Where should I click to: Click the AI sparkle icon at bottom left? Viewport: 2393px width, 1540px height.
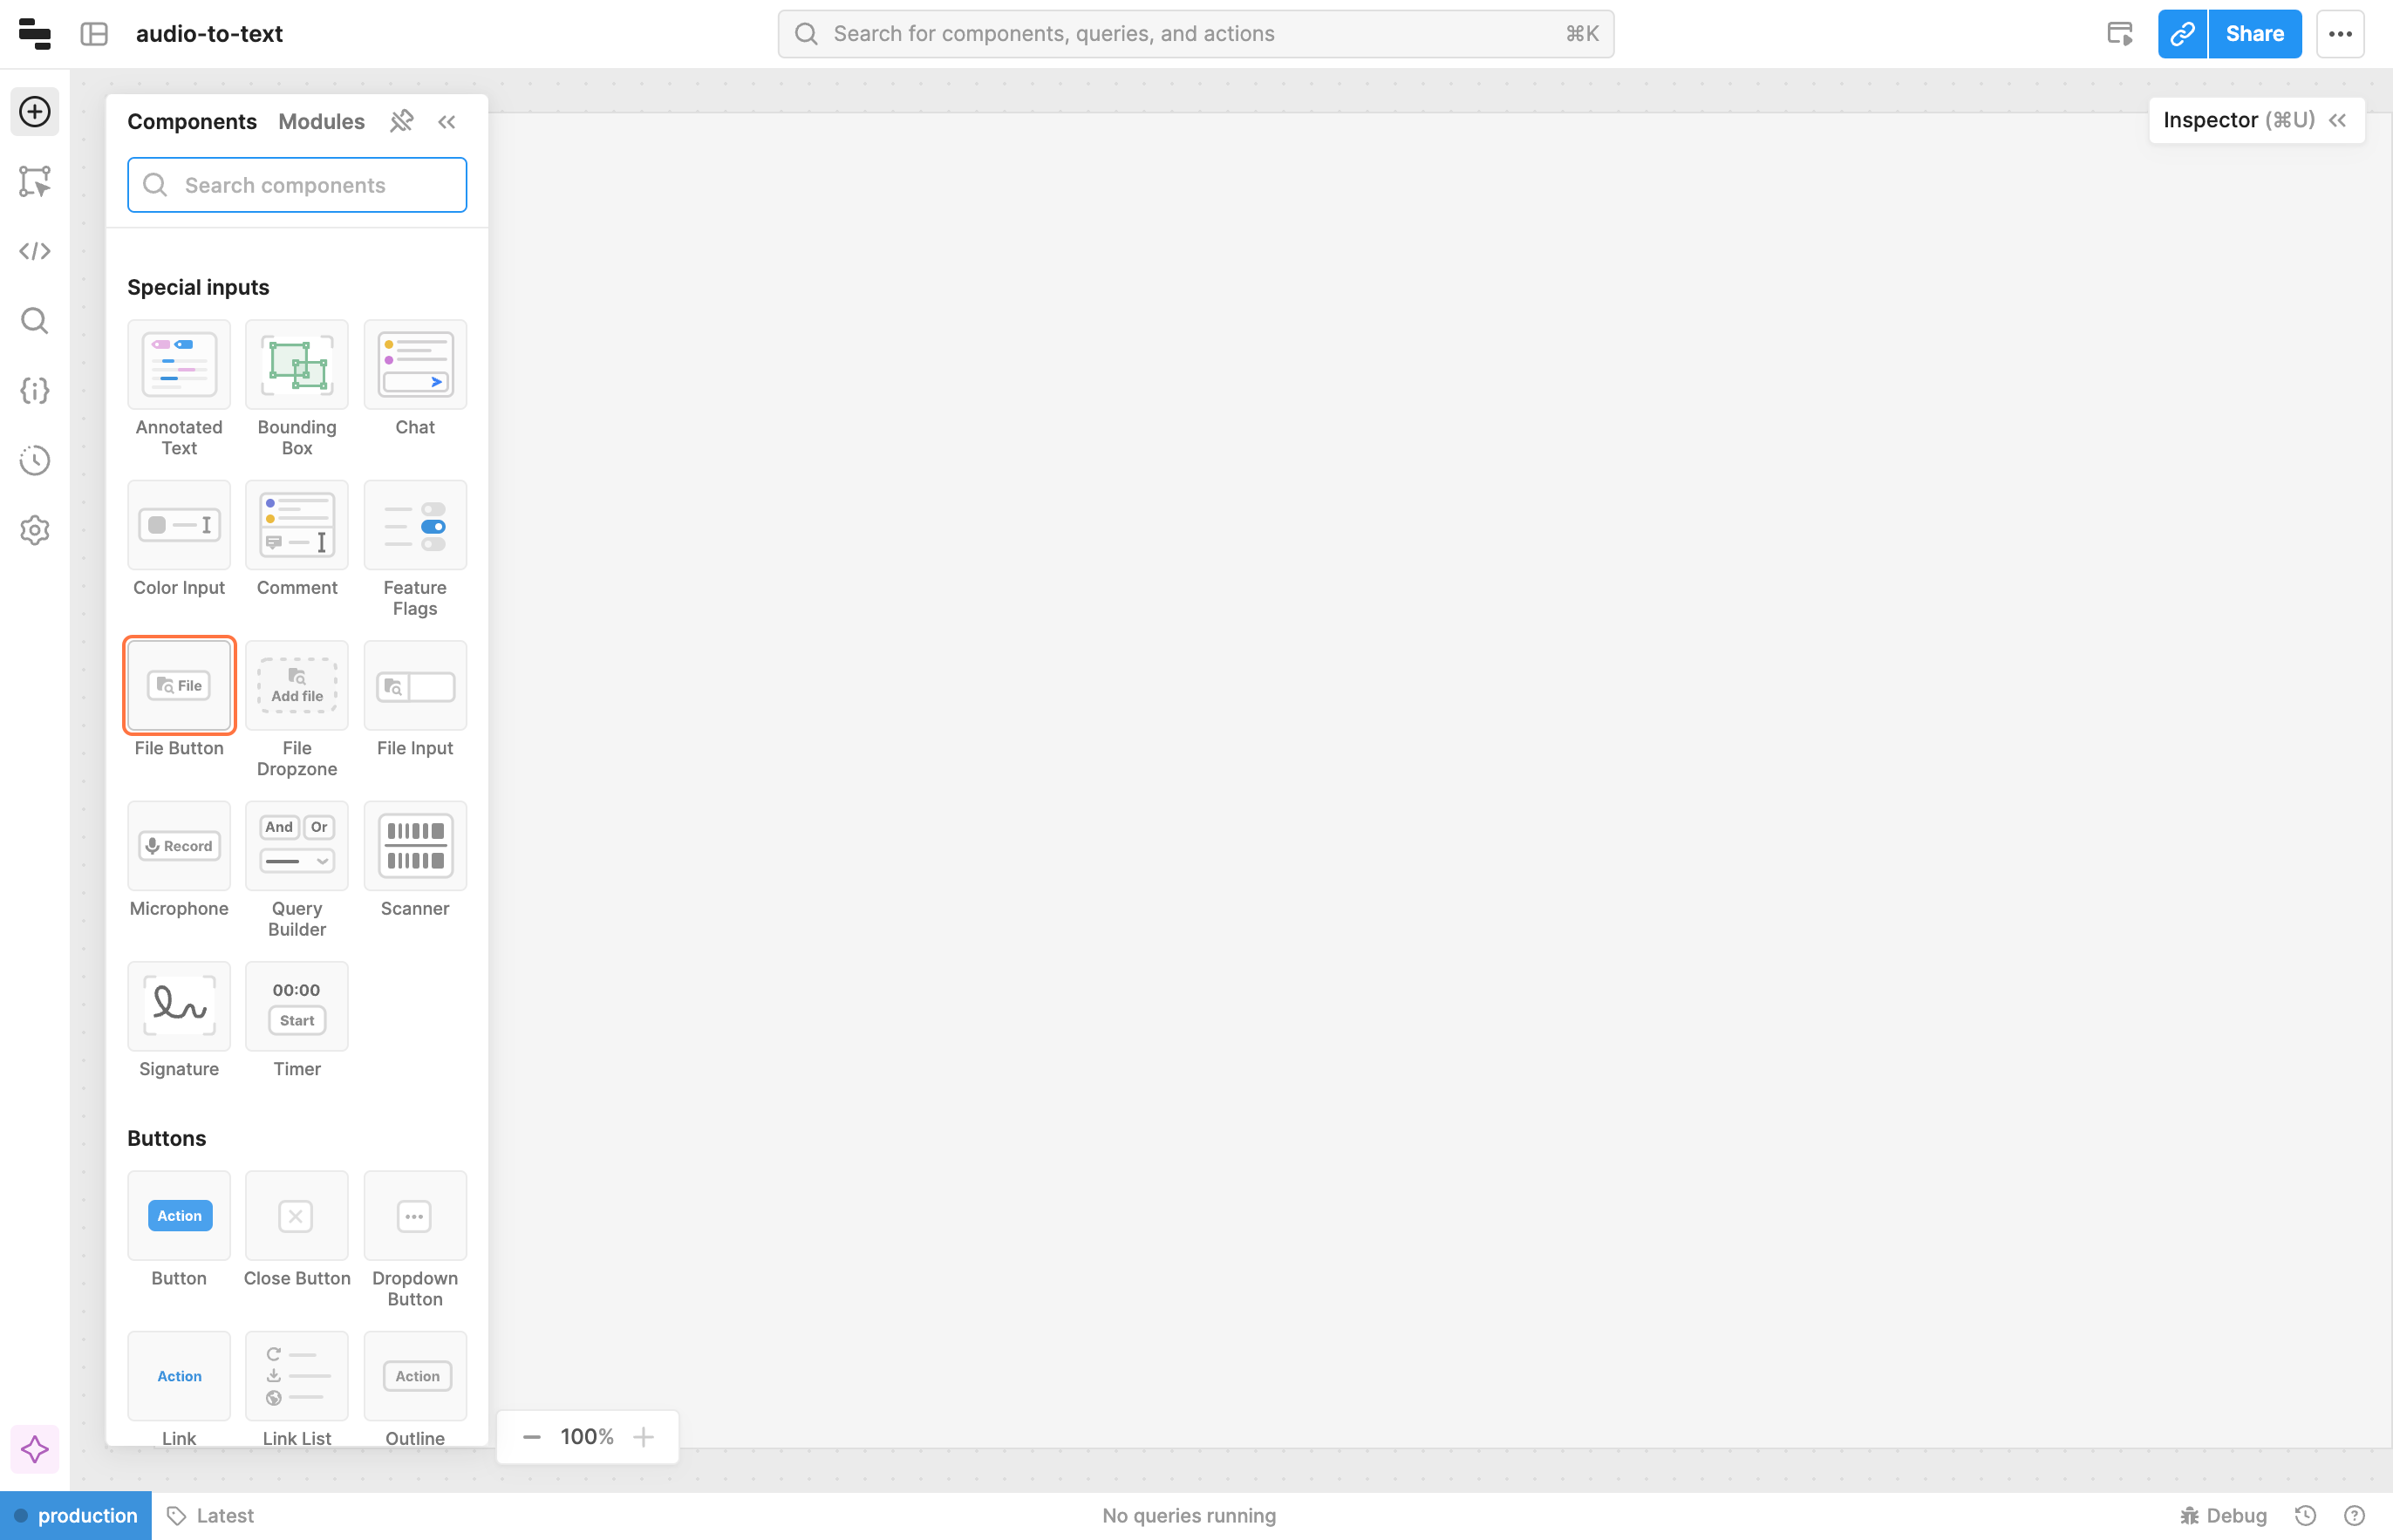[35, 1449]
